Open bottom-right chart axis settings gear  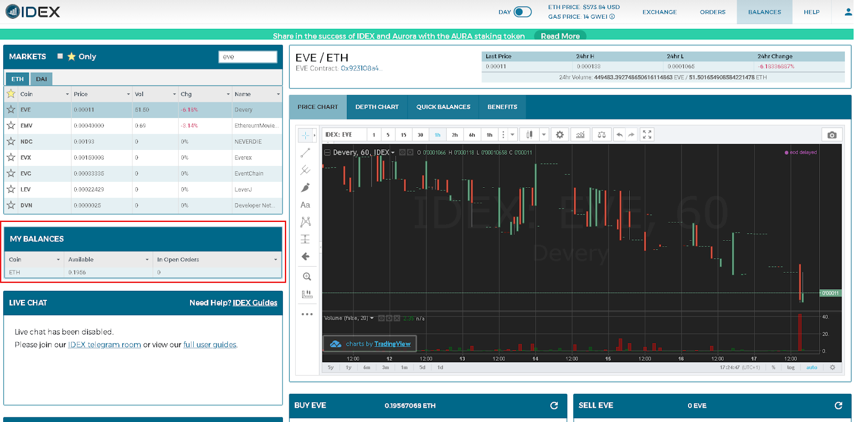(x=832, y=368)
